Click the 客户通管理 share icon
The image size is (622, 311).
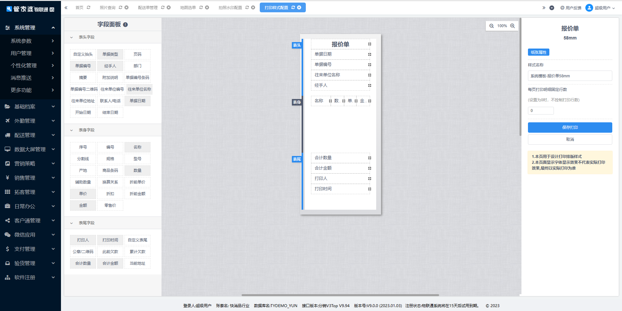tap(7, 220)
